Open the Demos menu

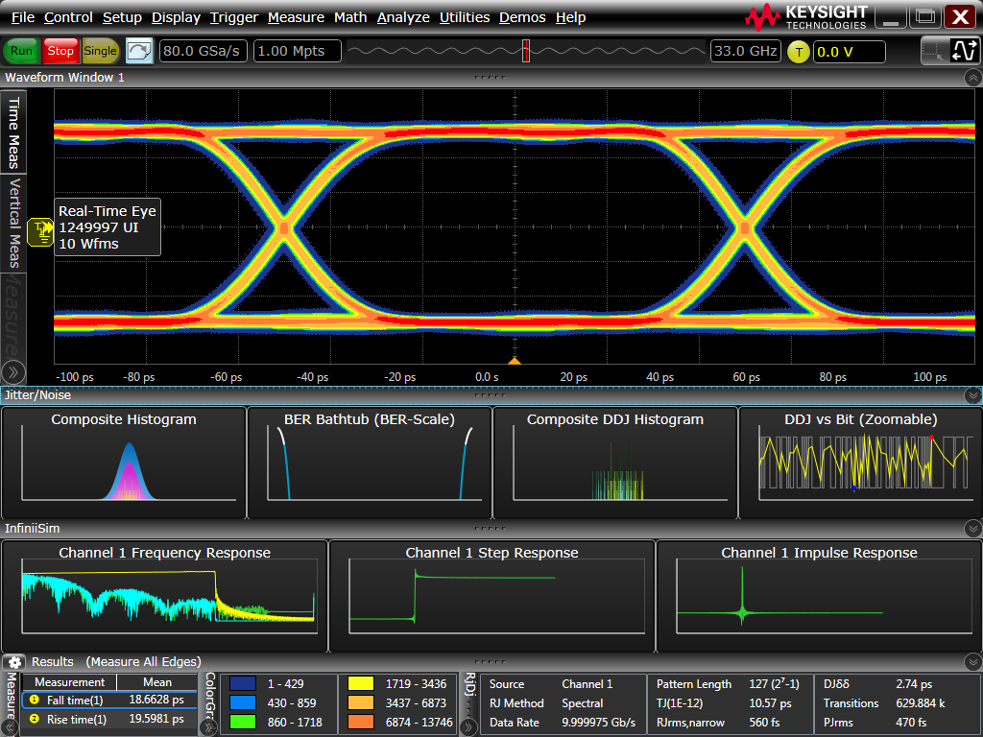(x=522, y=16)
